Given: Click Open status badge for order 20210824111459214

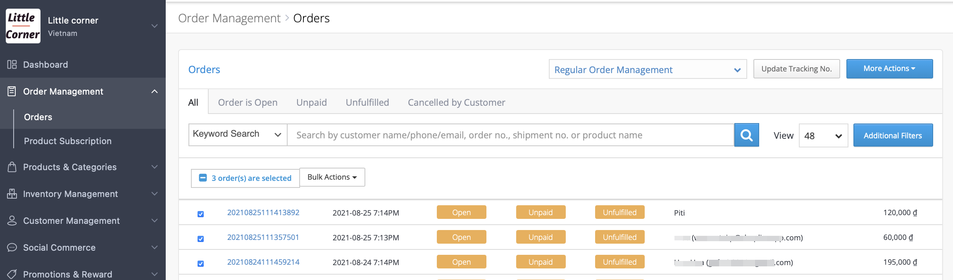Looking at the screenshot, I should (461, 262).
